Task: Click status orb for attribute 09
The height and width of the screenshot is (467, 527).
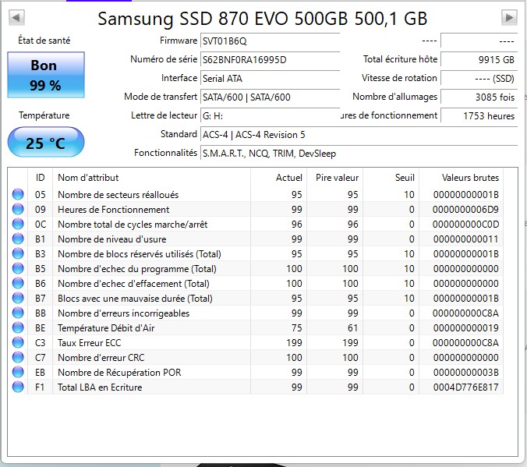Action: click(x=18, y=209)
